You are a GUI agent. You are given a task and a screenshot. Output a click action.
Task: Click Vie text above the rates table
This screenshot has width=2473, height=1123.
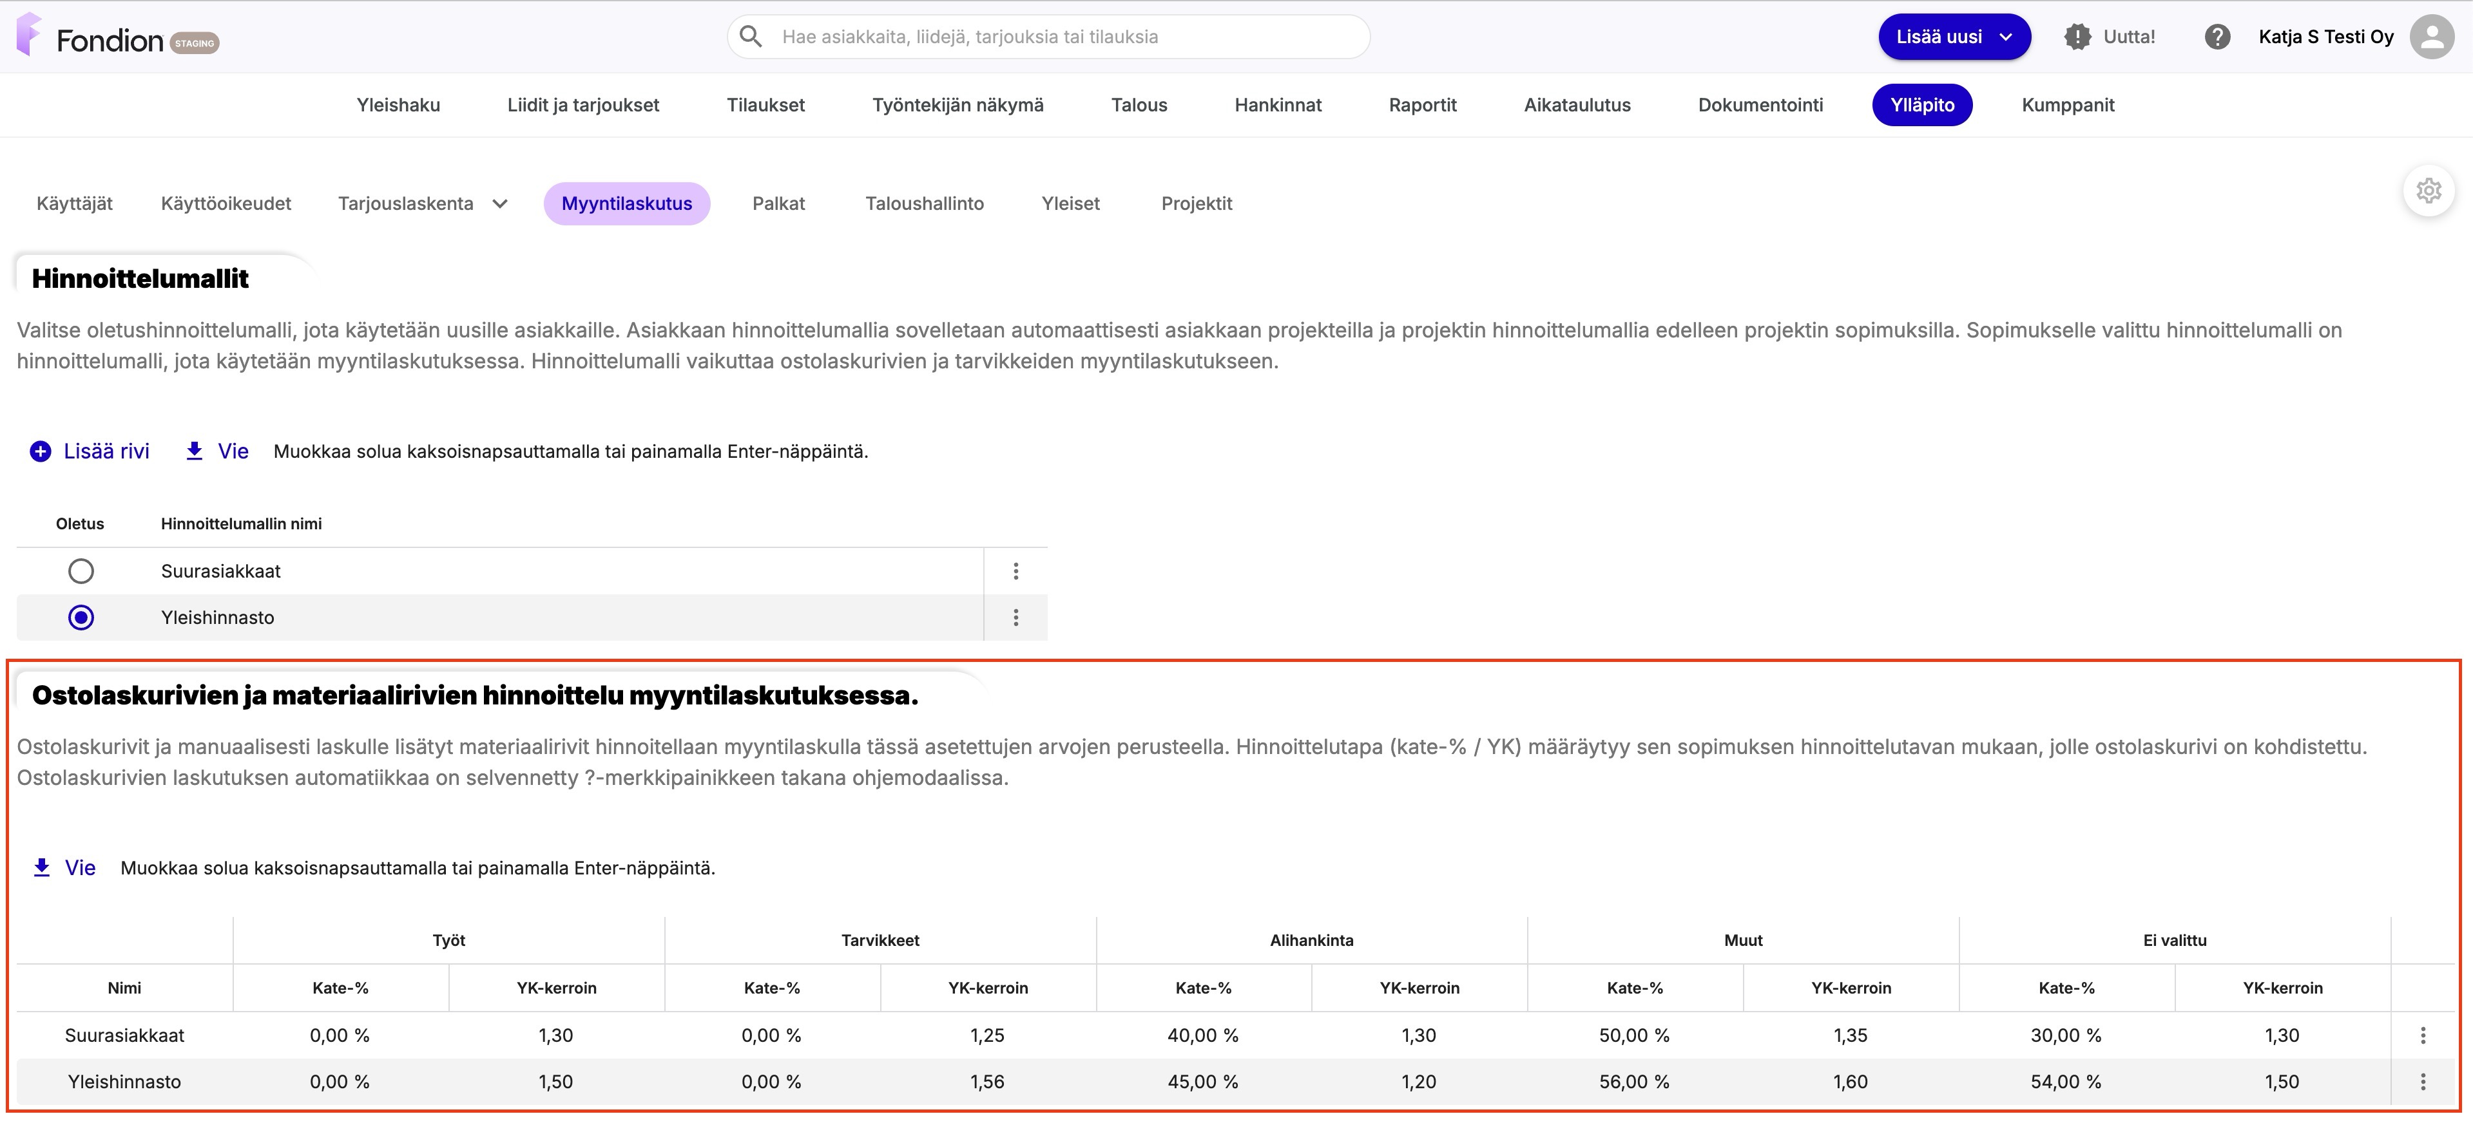[x=81, y=867]
